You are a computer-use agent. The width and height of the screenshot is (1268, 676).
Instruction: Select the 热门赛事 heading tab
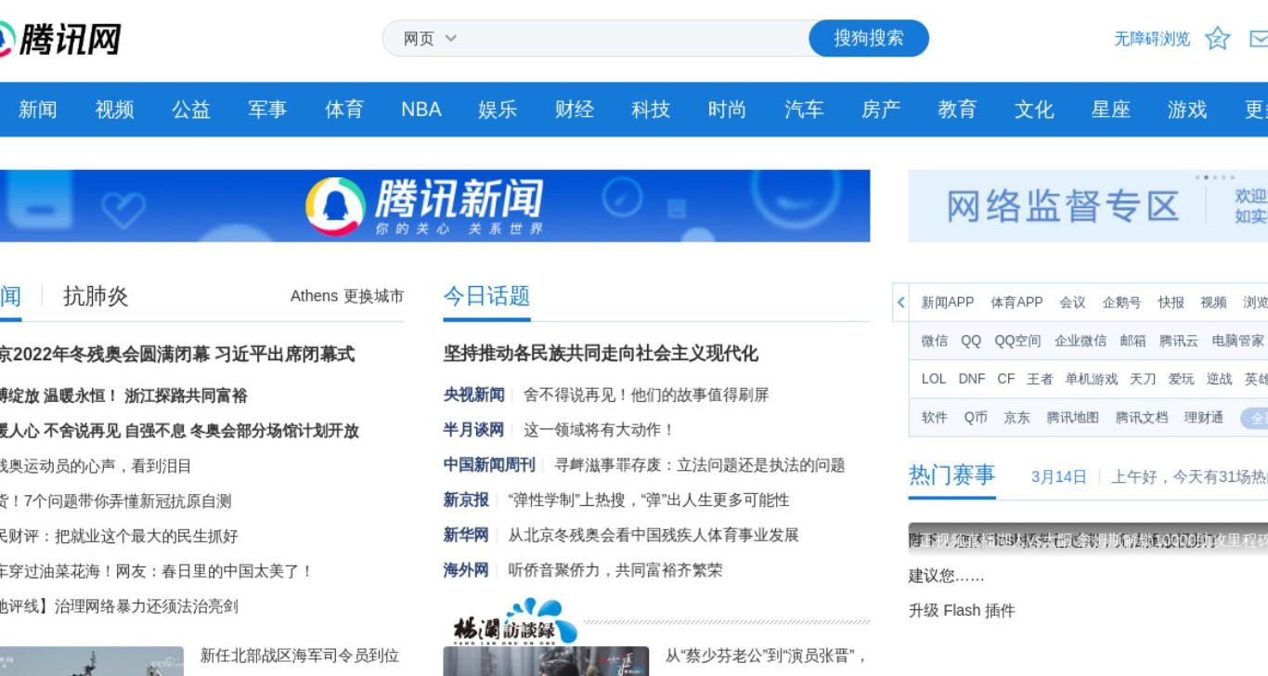tap(952, 476)
